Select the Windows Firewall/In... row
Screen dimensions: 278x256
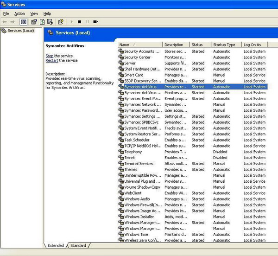coord(193,205)
